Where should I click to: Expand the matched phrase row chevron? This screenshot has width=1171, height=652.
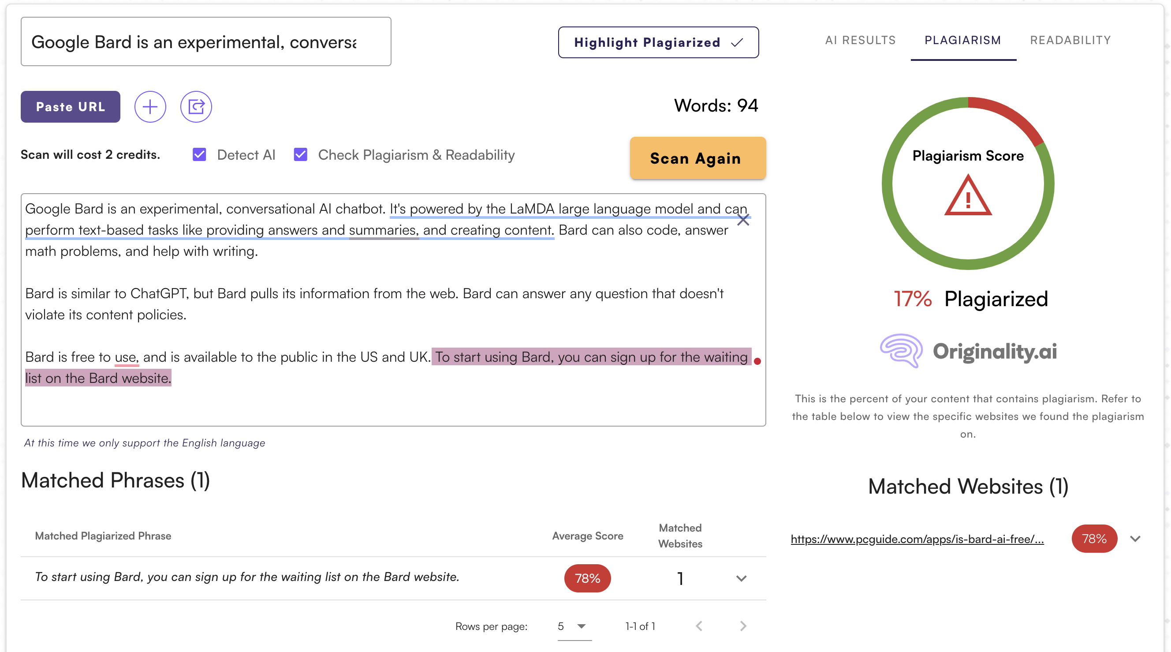742,578
